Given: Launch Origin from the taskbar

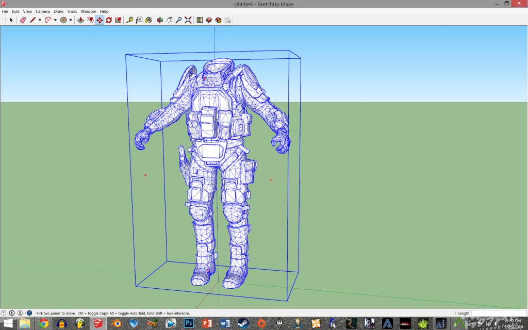Looking at the screenshot, I should point(261,324).
